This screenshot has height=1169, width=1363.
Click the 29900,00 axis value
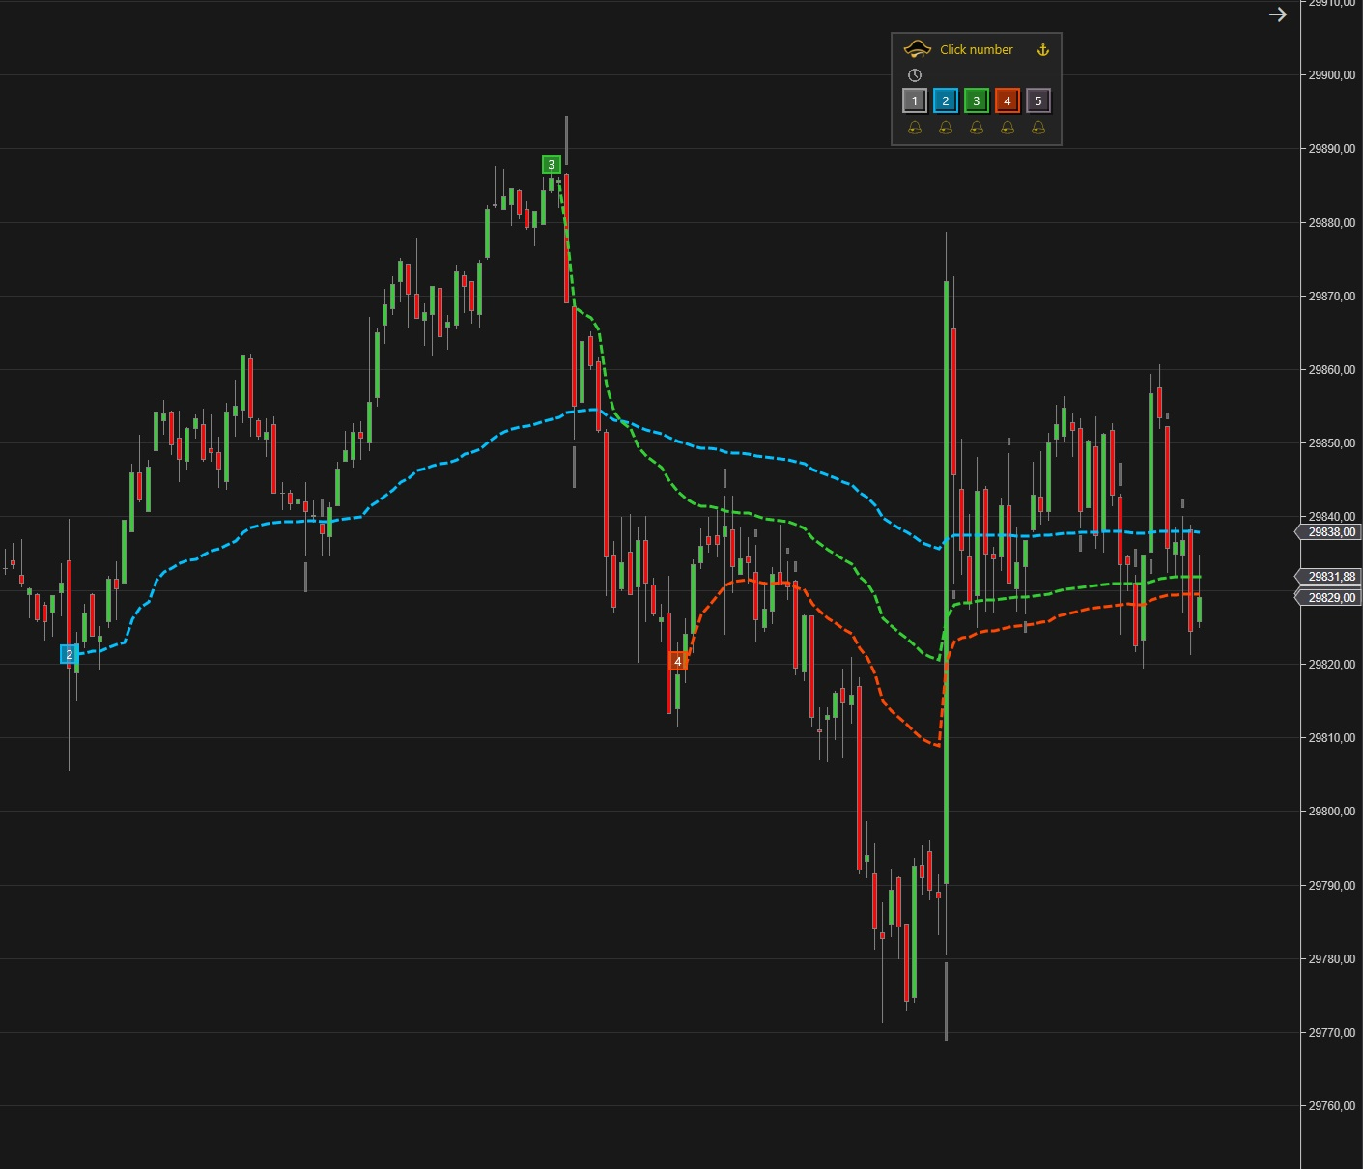[1332, 75]
